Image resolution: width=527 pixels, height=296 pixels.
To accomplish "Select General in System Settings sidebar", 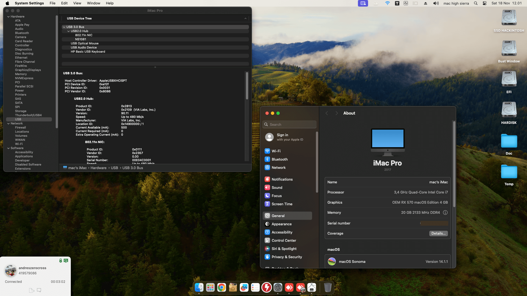I will point(287,216).
